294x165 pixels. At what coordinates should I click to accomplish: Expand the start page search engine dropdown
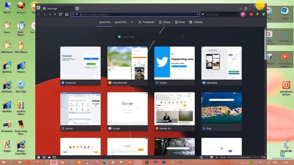(182, 37)
